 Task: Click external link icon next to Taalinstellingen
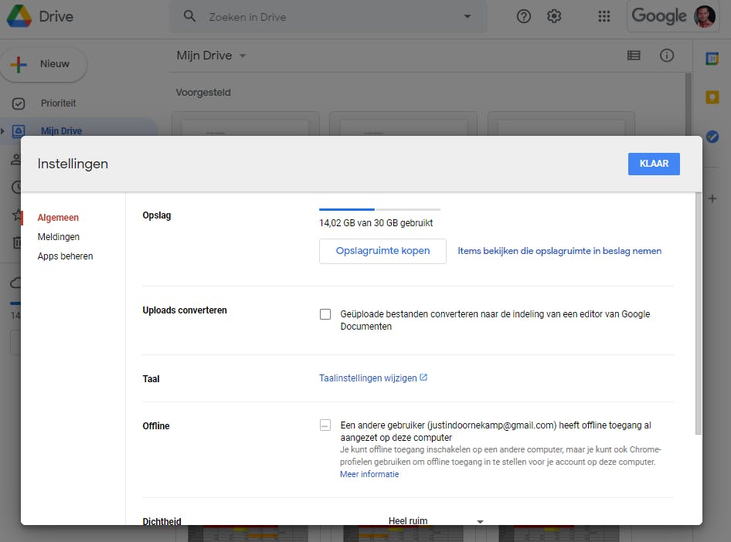[x=423, y=378]
